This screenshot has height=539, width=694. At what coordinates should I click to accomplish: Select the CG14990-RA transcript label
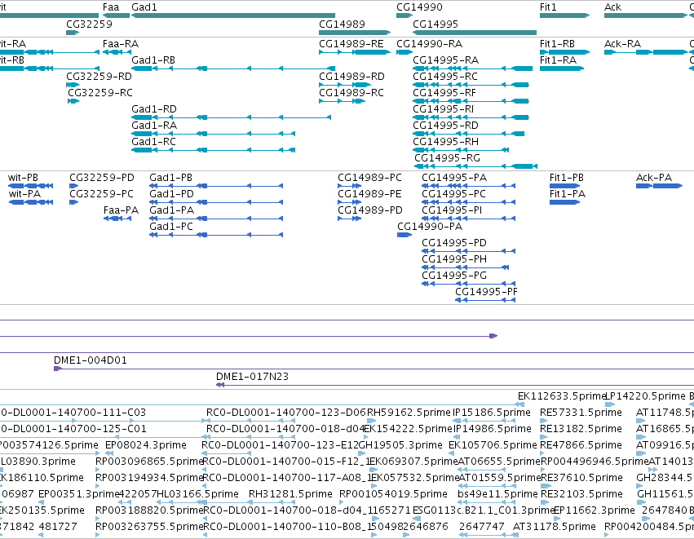pos(429,44)
